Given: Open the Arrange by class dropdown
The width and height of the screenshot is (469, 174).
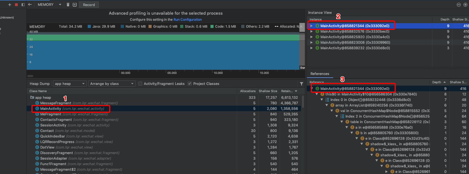Looking at the screenshot, I should pyautogui.click(x=112, y=84).
